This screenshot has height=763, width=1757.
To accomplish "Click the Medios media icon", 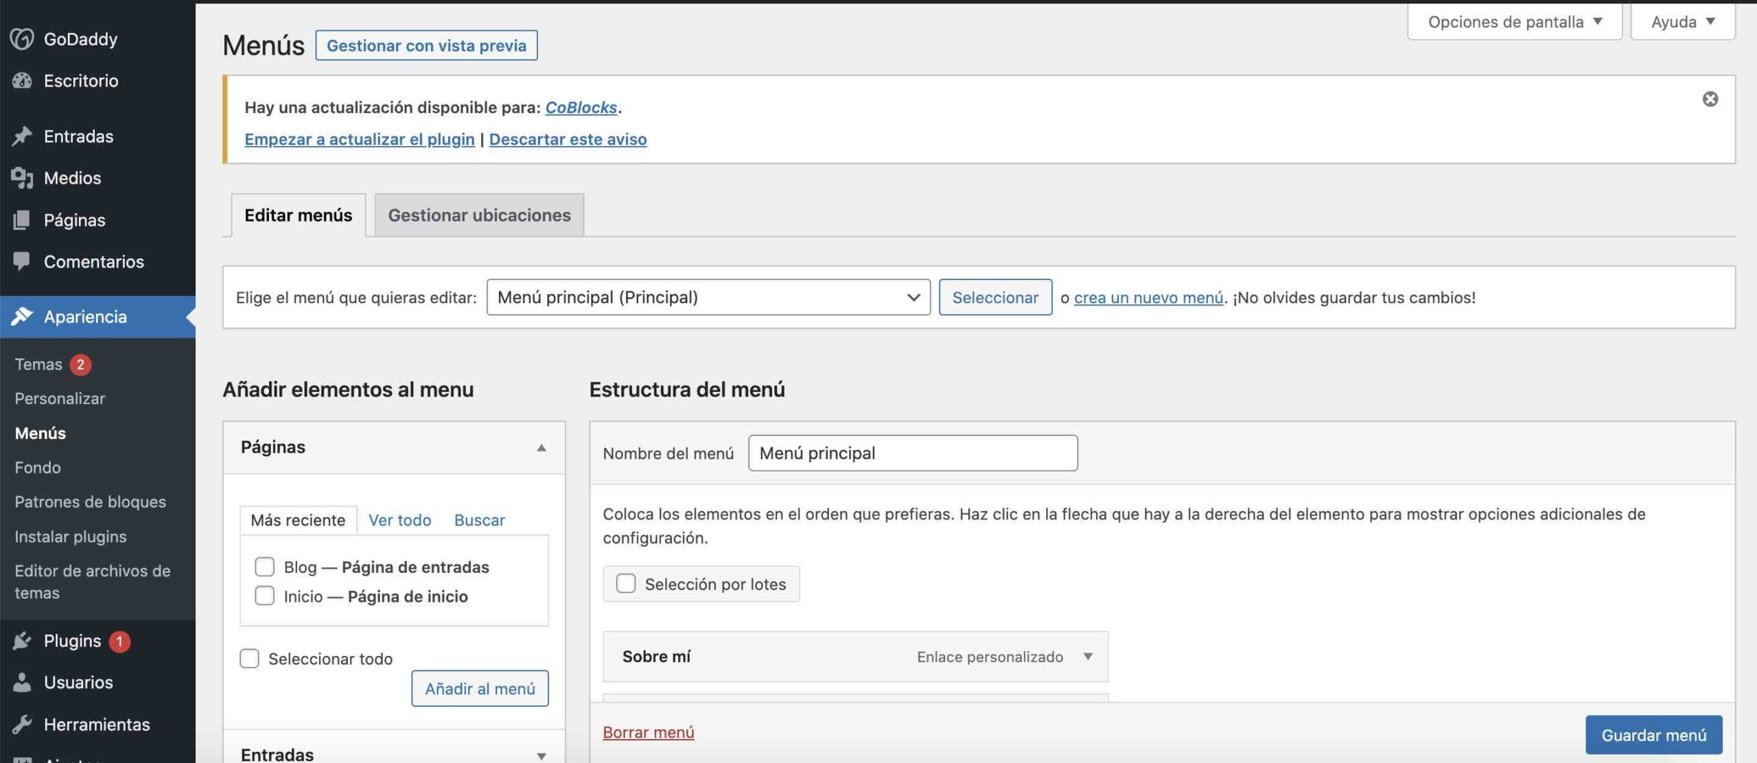I will [x=22, y=178].
